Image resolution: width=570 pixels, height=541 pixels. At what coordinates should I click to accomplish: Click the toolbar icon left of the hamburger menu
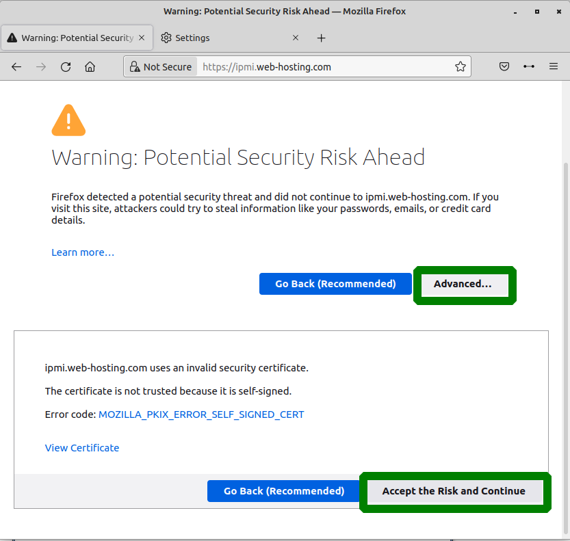(529, 67)
